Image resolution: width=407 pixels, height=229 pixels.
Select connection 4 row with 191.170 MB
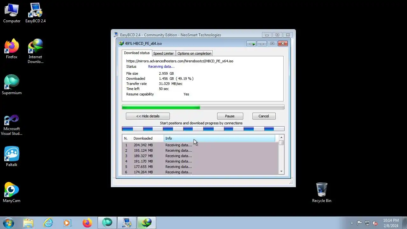click(200, 161)
